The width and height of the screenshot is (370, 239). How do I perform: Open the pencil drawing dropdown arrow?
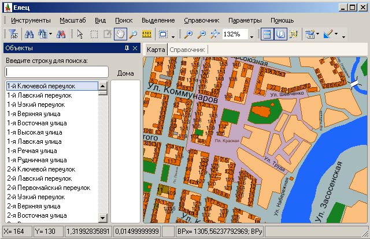click(x=336, y=34)
